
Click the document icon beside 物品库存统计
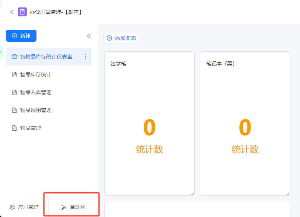(x=15, y=74)
